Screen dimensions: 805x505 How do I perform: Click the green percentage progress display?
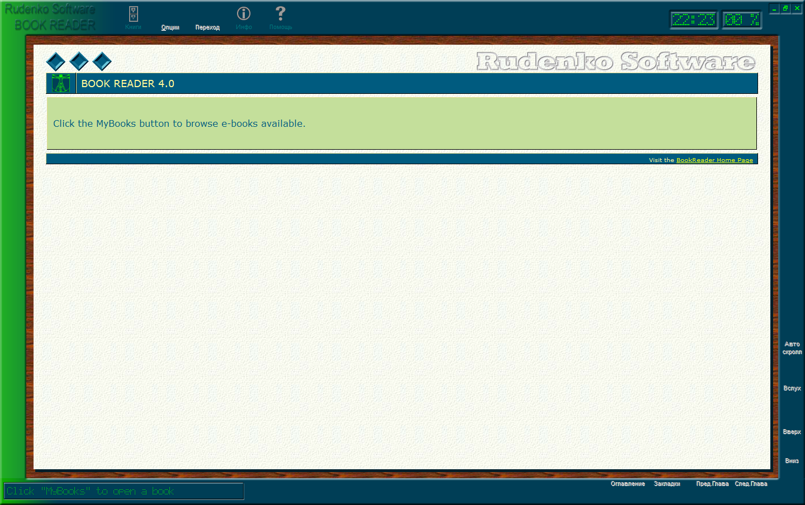(742, 20)
